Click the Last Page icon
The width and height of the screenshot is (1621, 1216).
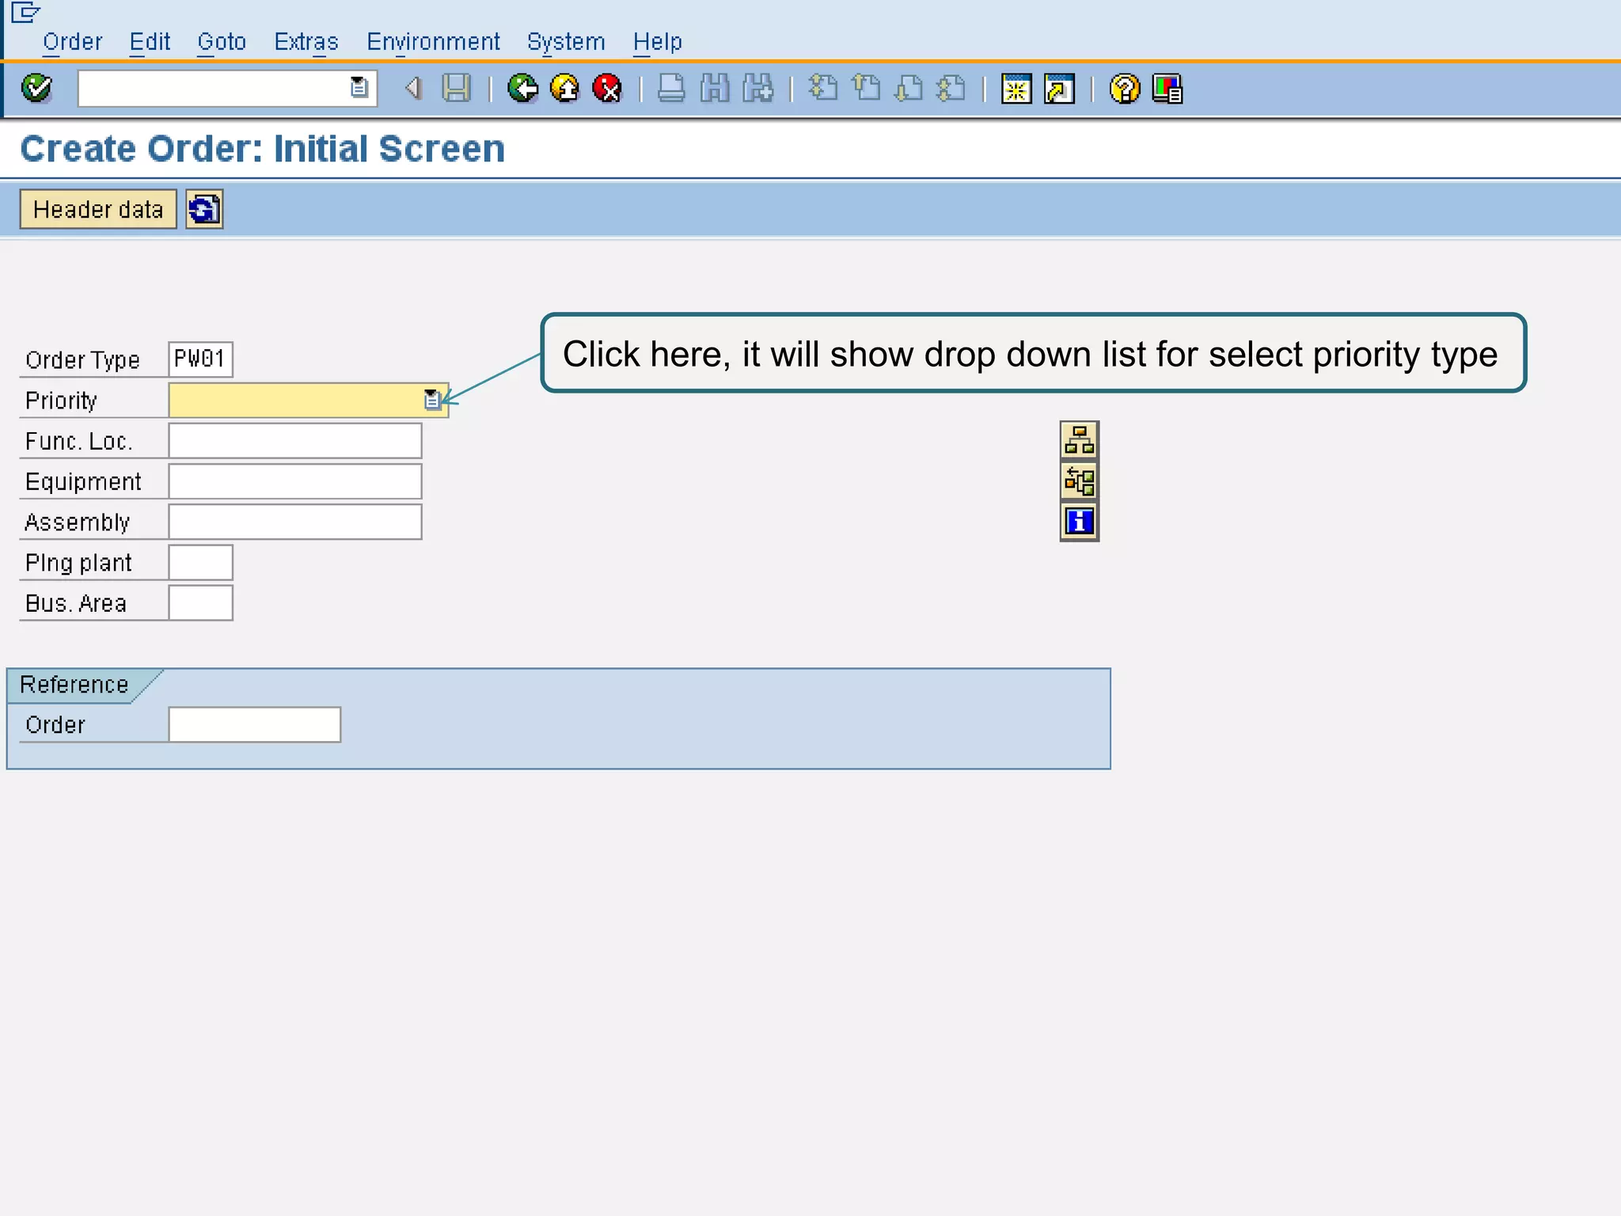(x=951, y=88)
